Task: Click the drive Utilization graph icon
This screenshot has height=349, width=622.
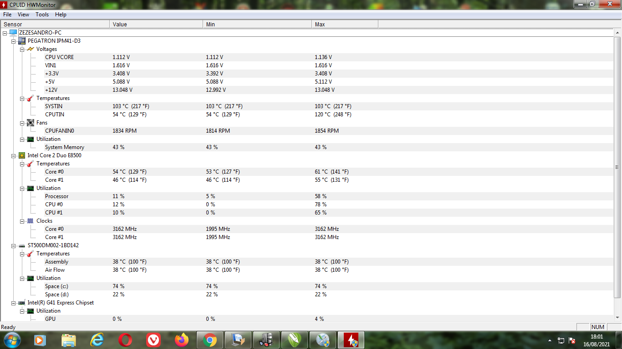Action: pyautogui.click(x=30, y=278)
